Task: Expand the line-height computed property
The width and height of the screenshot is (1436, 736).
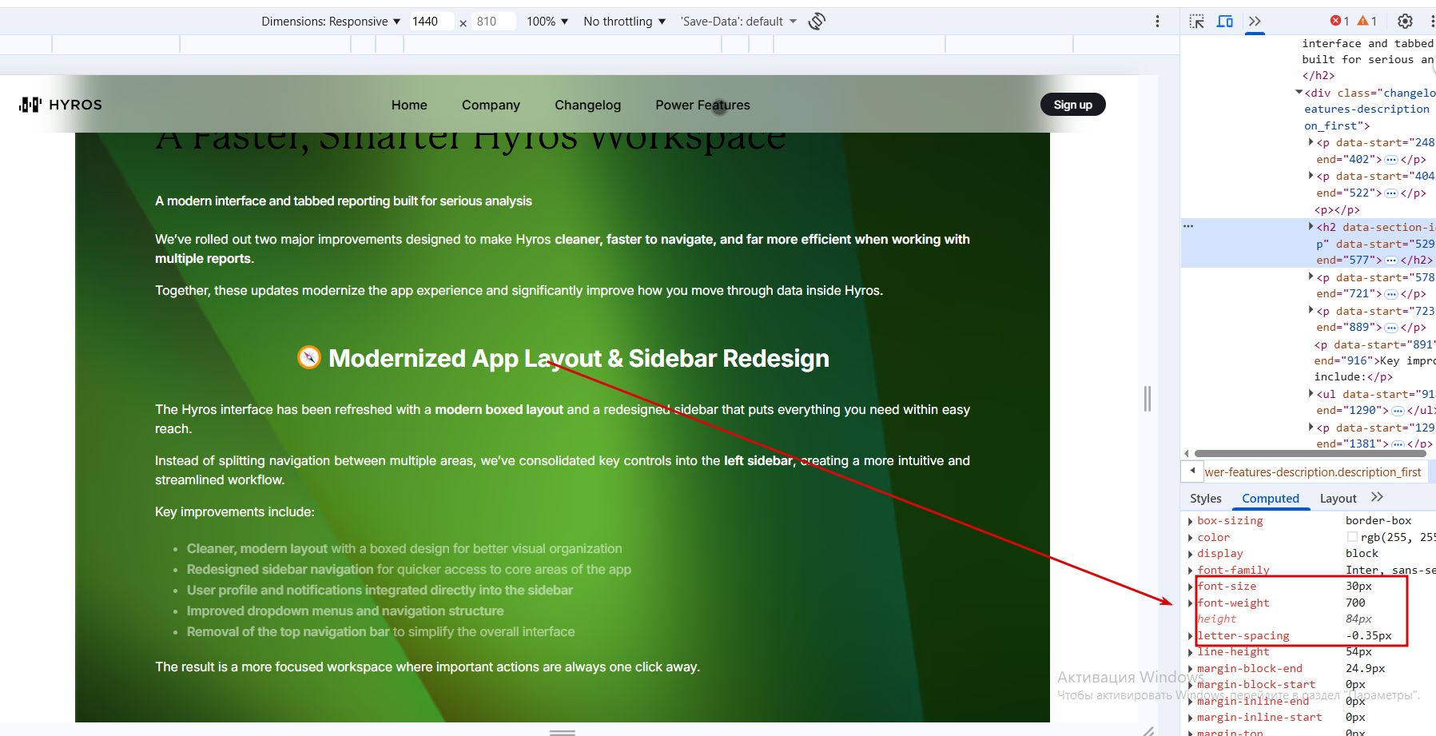Action: pyautogui.click(x=1191, y=652)
